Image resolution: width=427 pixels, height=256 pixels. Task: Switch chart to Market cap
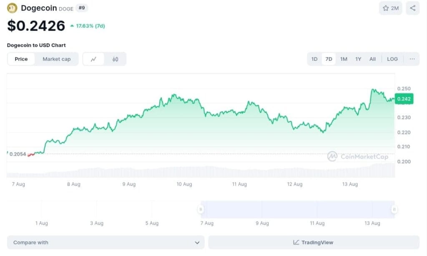[57, 59]
